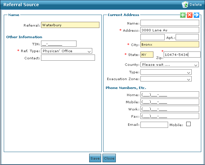Click the City field containing Bronx
The image size is (205, 165).
[170, 44]
